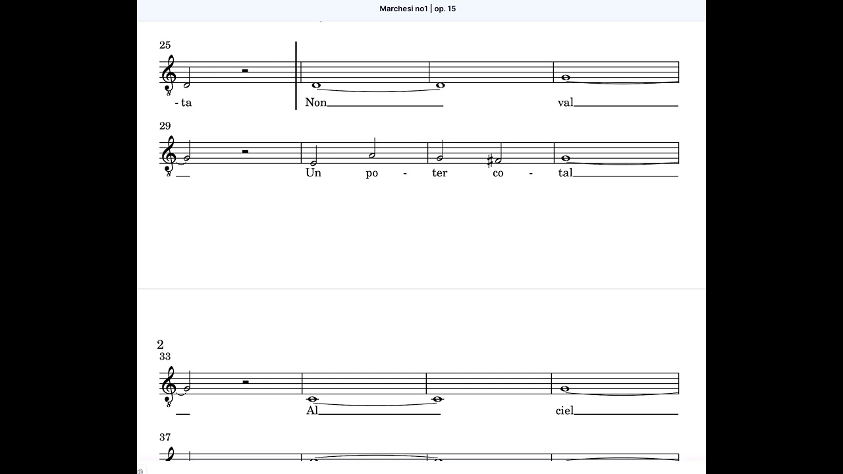Image resolution: width=843 pixels, height=474 pixels.
Task: Click the title 'Marchesi no1 | op. 15'
Action: [x=418, y=9]
